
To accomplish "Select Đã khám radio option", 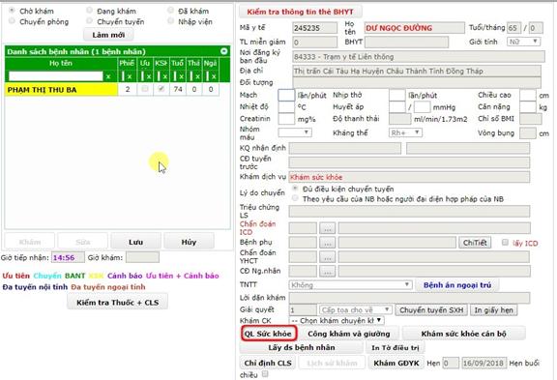I will [171, 11].
